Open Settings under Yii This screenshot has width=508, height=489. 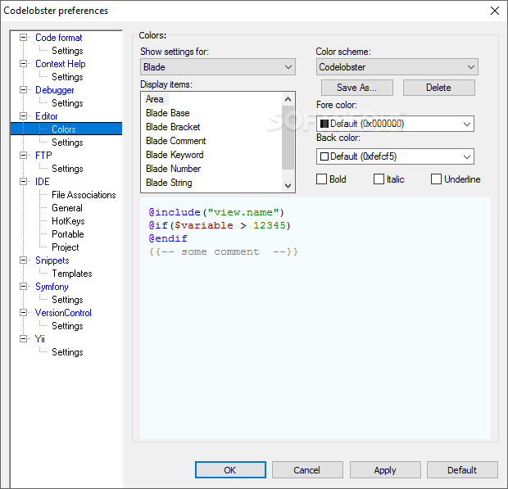click(67, 352)
